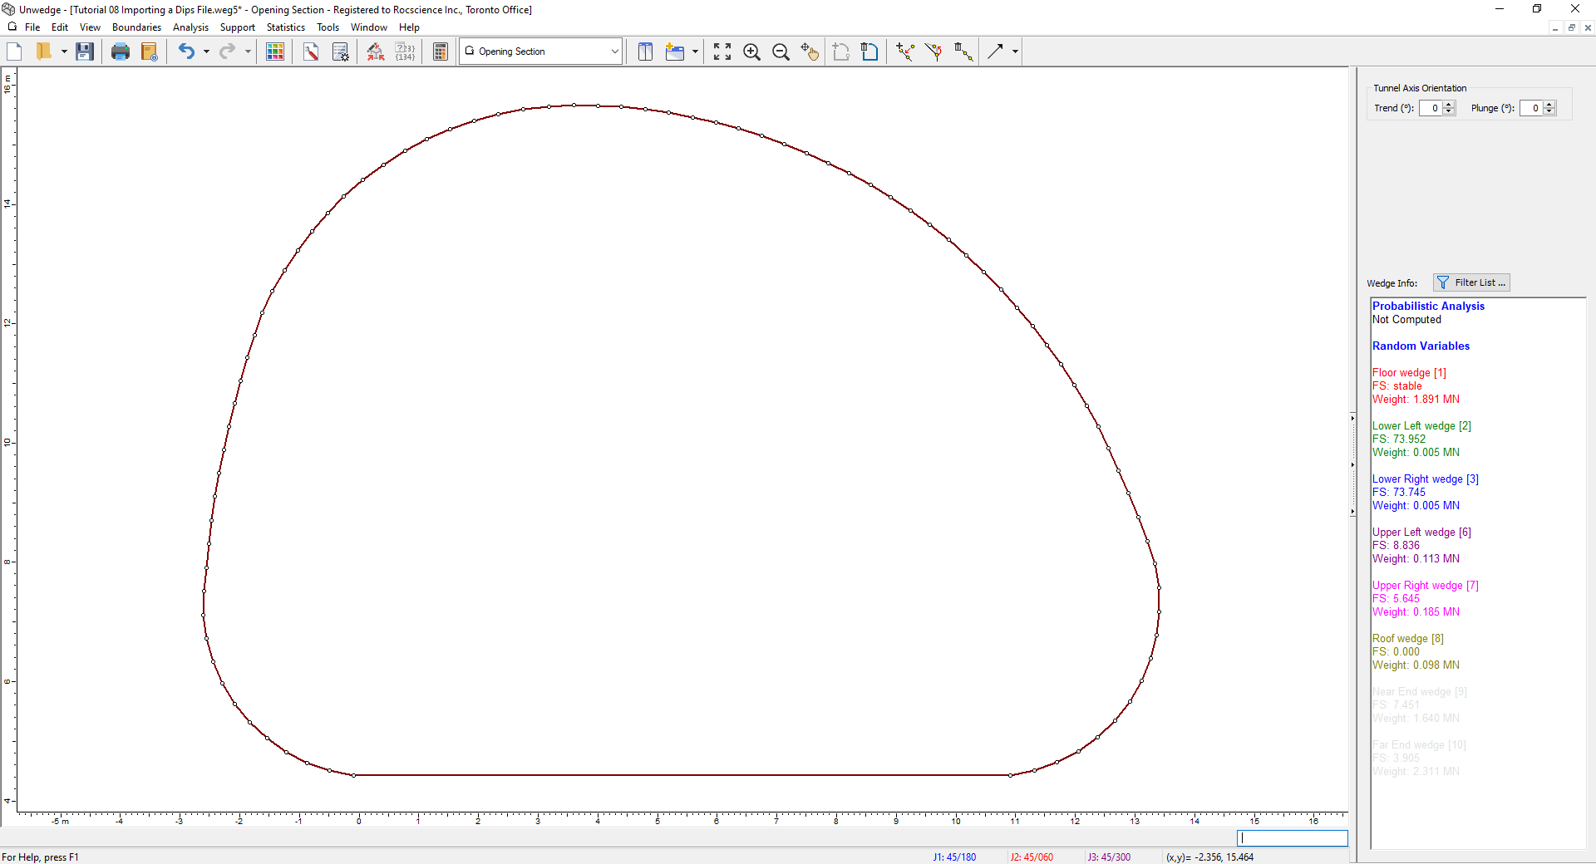
Task: Open the Help menu
Action: point(409,27)
